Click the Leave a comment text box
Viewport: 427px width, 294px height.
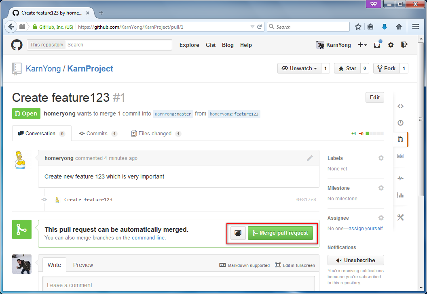(x=178, y=285)
